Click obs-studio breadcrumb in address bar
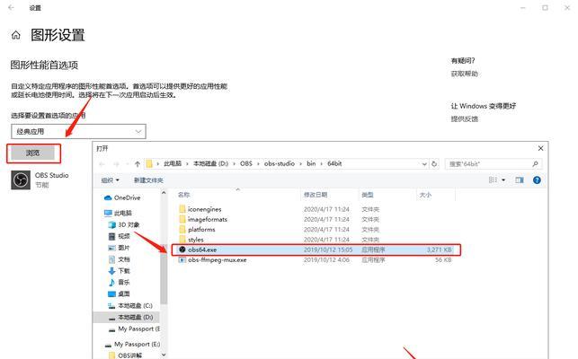The width and height of the screenshot is (578, 359). pyautogui.click(x=280, y=163)
